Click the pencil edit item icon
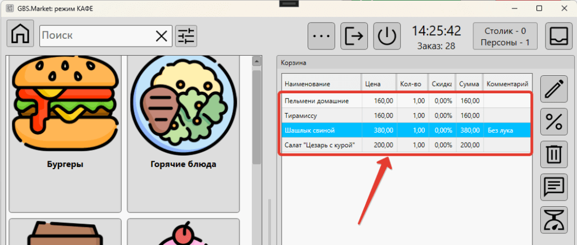Viewport: 577px width, 245px height. coord(553,89)
